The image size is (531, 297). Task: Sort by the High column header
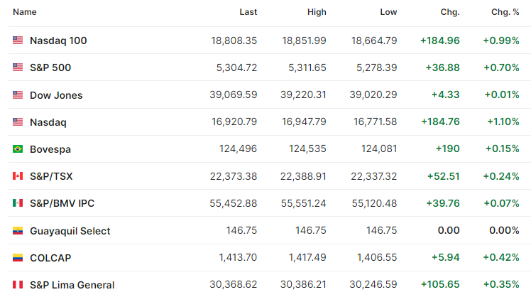317,12
